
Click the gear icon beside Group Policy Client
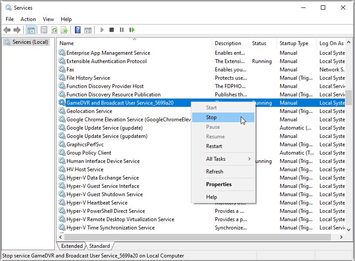(x=62, y=153)
